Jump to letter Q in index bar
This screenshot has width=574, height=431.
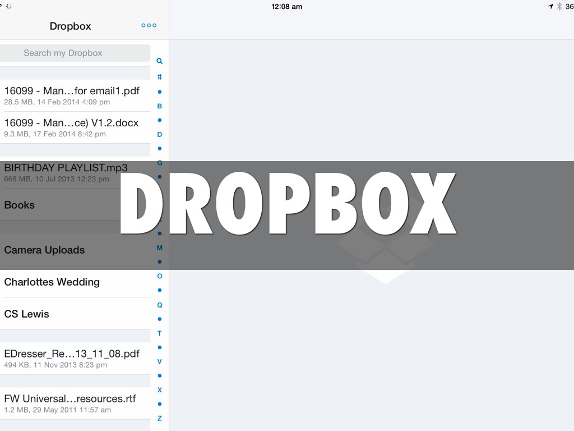click(159, 305)
